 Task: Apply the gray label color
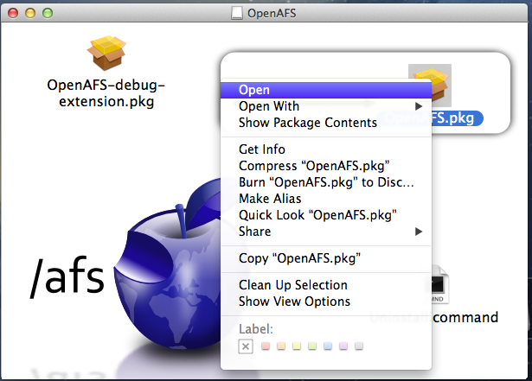[x=359, y=346]
